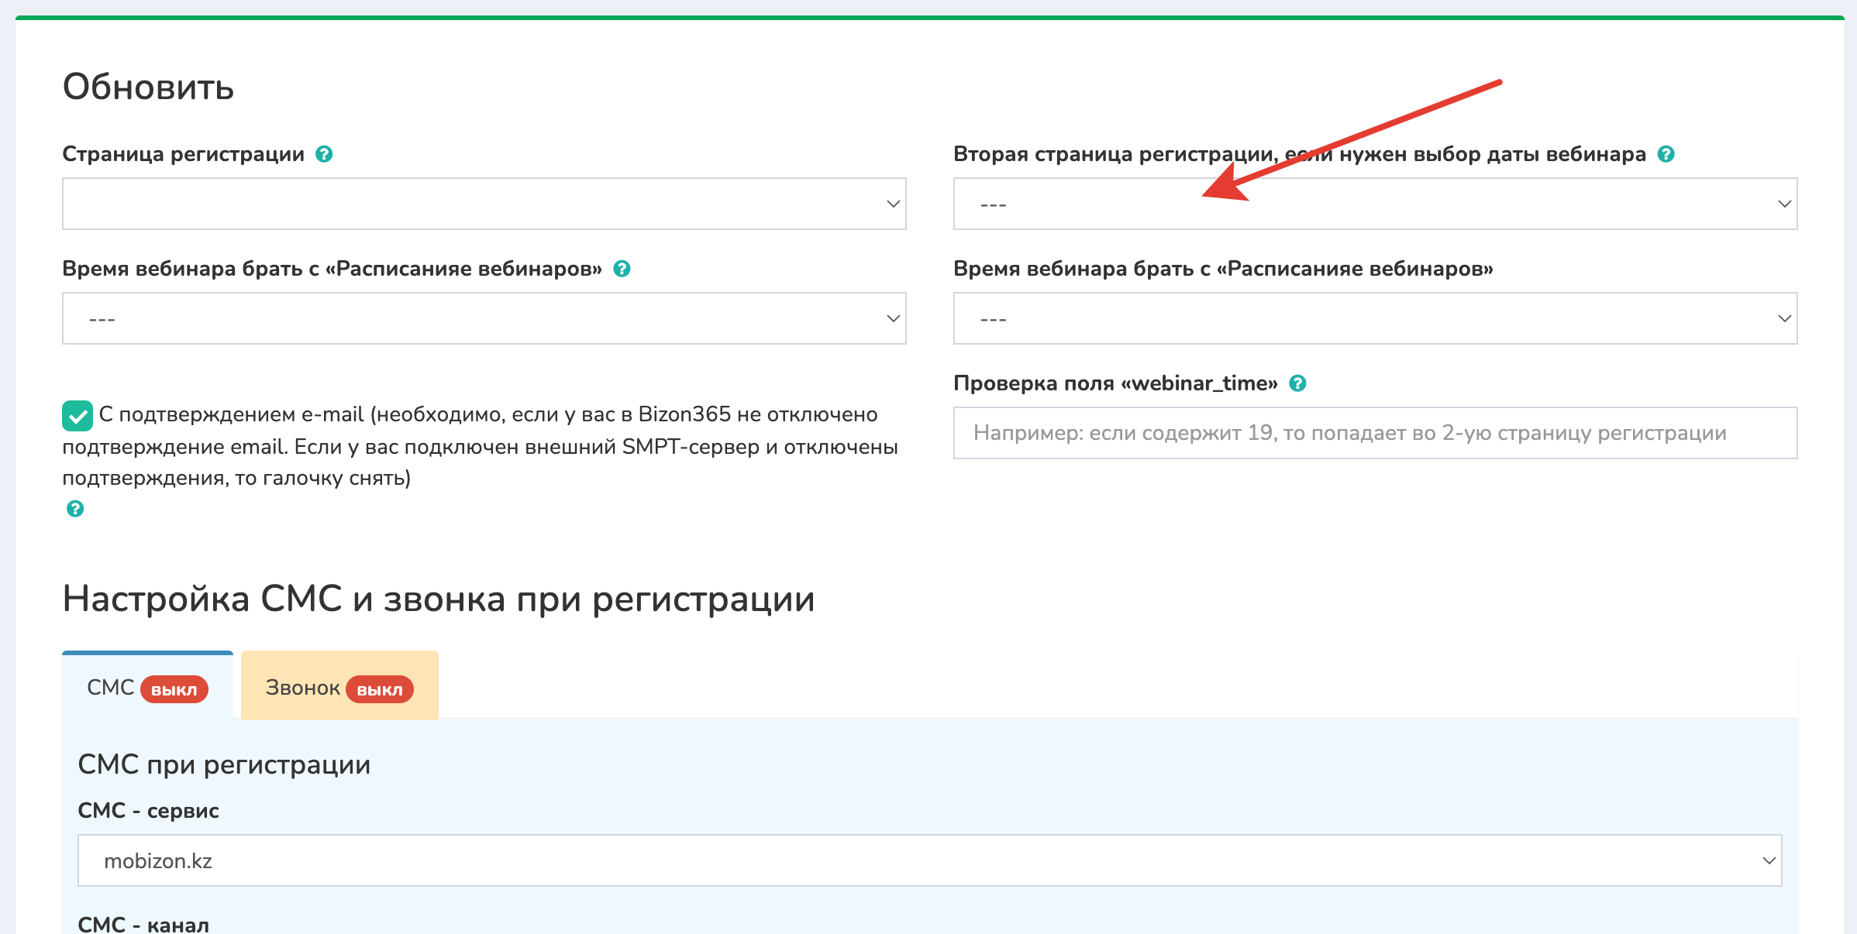Click the red выкл badge on Звонок tab
1857x934 pixels.
click(x=380, y=689)
